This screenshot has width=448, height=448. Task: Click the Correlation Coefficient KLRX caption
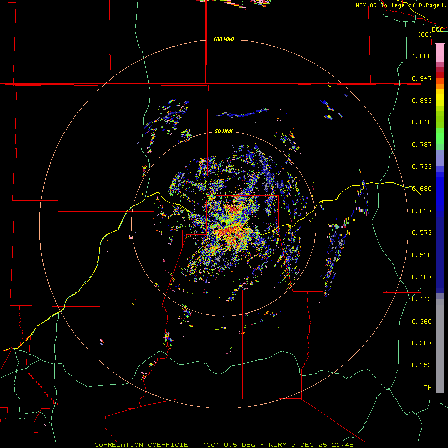(x=224, y=445)
